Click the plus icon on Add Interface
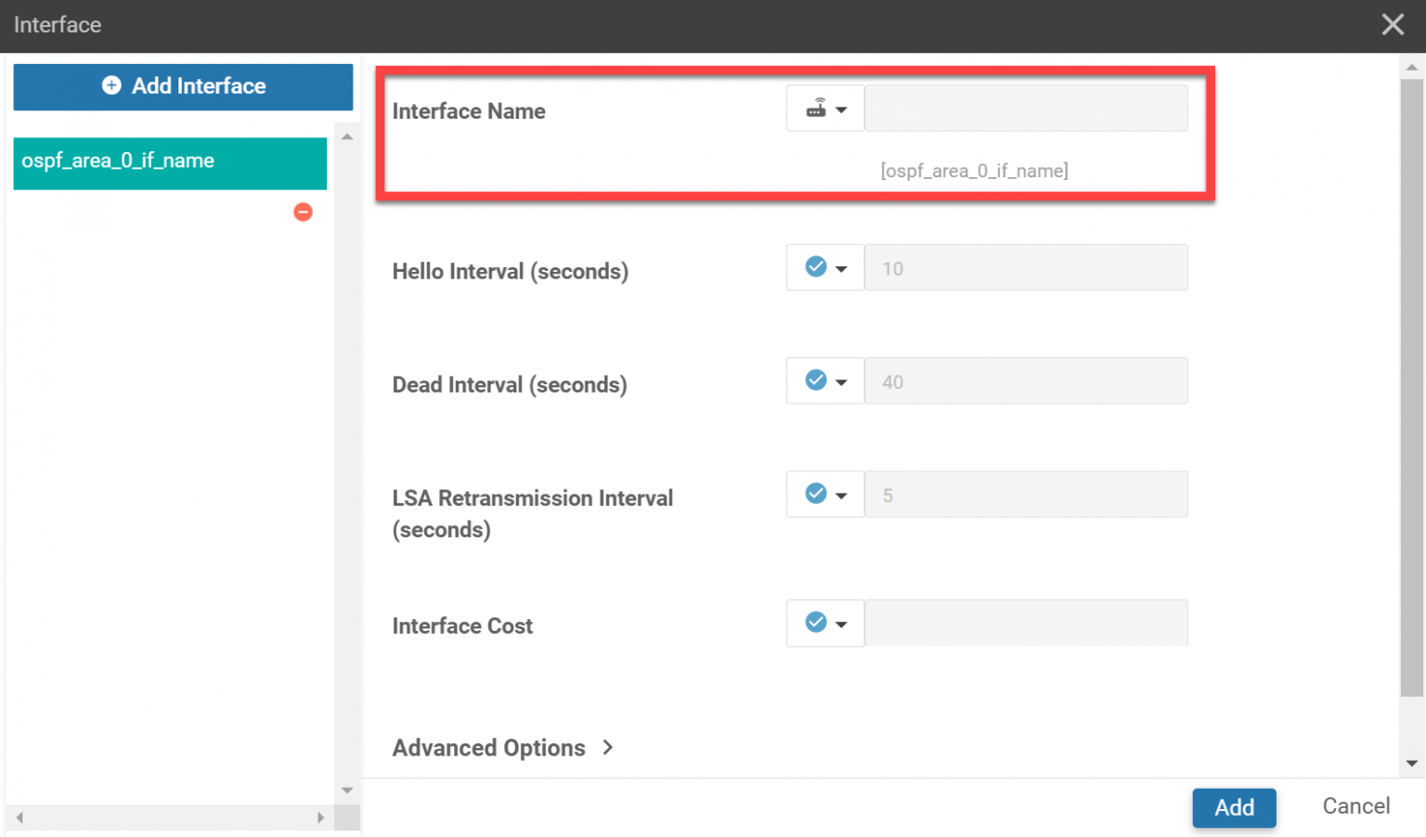The image size is (1426, 837). tap(111, 85)
